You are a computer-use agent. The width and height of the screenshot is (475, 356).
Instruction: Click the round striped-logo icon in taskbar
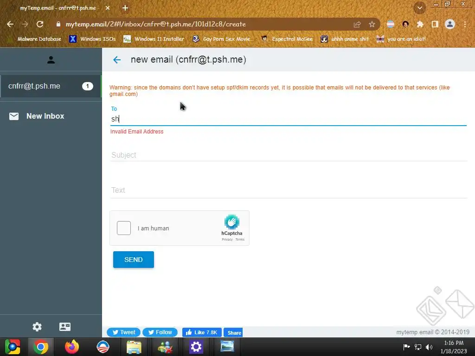[103, 347]
